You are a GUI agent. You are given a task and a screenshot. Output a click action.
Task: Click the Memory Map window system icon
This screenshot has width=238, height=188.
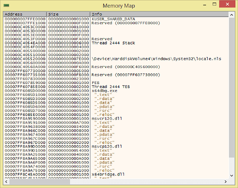[x=7, y=6]
